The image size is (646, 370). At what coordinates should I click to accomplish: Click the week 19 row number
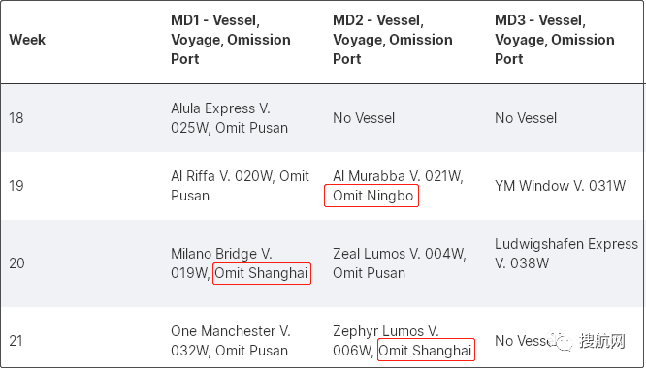tap(16, 186)
